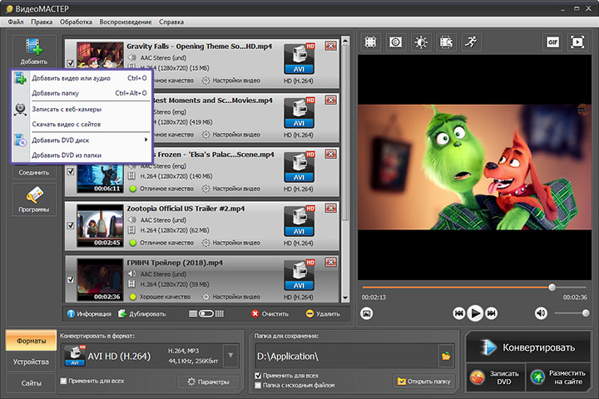Click Открыть папку button
The width and height of the screenshot is (599, 399).
coord(424,382)
